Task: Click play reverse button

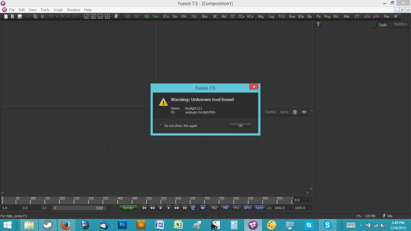Action: (x=161, y=208)
